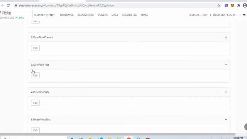Focus the browser address bar URL
This screenshot has height=139, width=247.
coord(66,5)
